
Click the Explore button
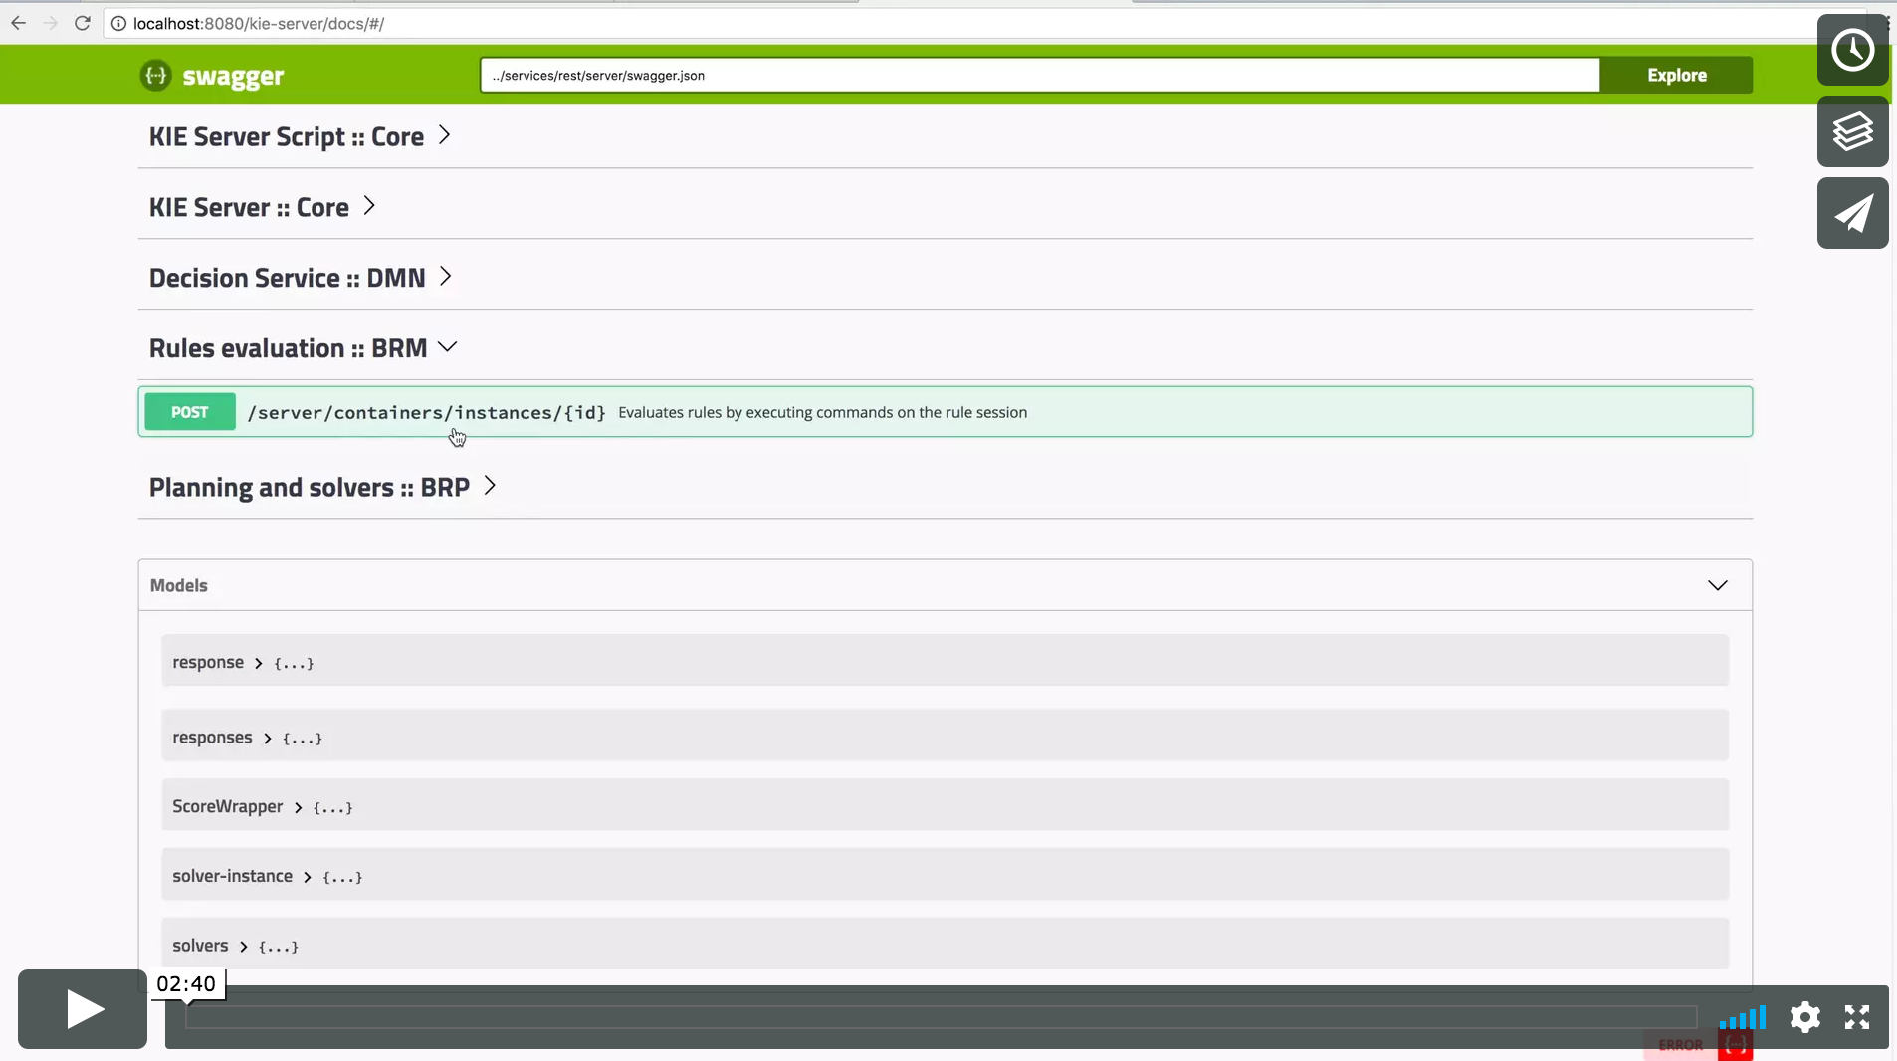coord(1675,75)
